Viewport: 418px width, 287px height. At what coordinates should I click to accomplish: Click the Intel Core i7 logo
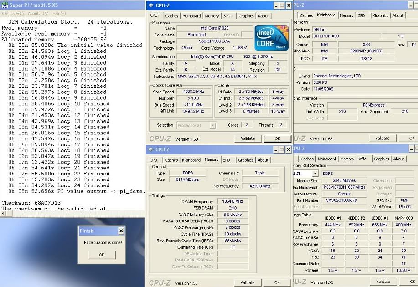point(271,38)
